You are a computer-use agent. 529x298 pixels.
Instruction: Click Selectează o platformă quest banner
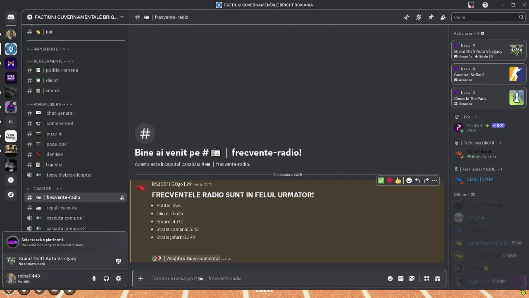point(65,242)
